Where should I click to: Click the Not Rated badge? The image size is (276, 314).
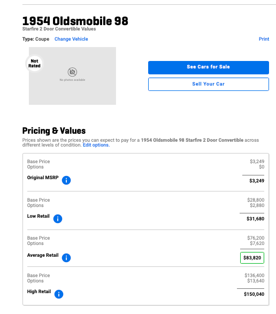[x=34, y=64]
